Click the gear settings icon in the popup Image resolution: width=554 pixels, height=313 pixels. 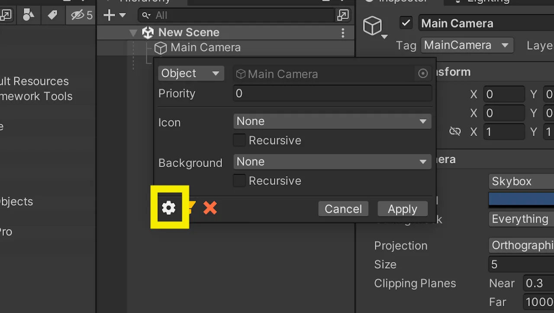coord(169,208)
